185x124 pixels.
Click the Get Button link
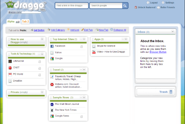[39, 30]
